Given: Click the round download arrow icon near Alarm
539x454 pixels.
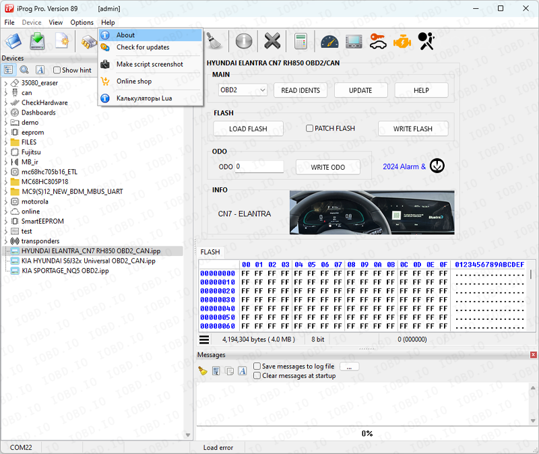Looking at the screenshot, I should coord(437,166).
